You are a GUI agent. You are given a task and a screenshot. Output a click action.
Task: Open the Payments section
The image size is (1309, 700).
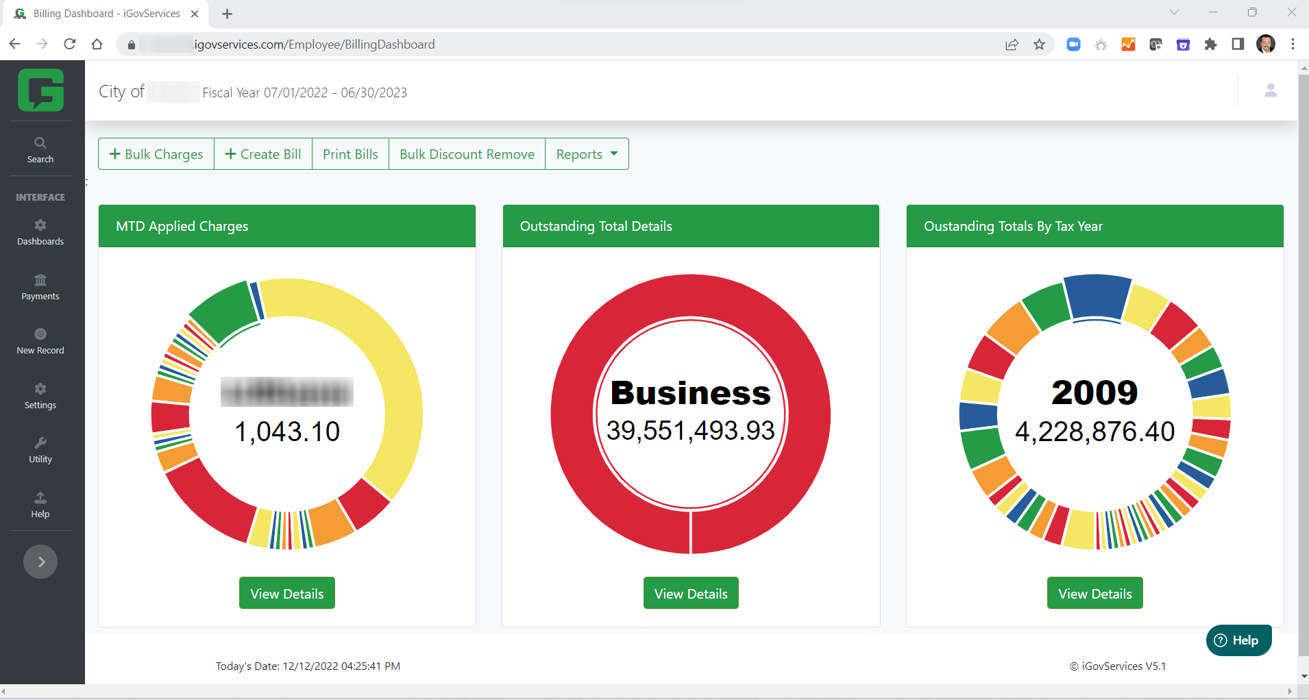pos(40,286)
